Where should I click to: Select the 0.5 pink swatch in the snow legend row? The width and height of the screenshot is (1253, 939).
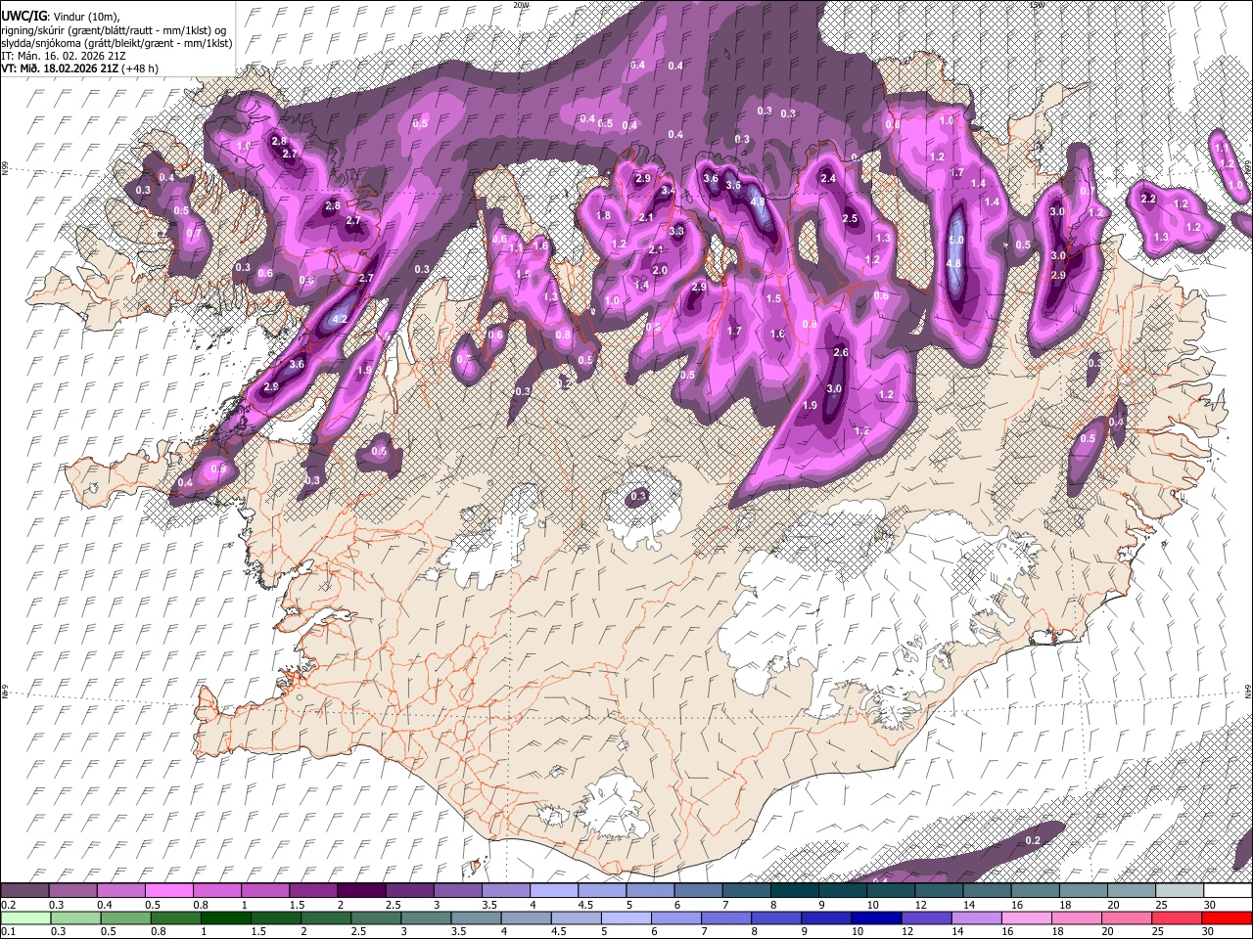[168, 890]
